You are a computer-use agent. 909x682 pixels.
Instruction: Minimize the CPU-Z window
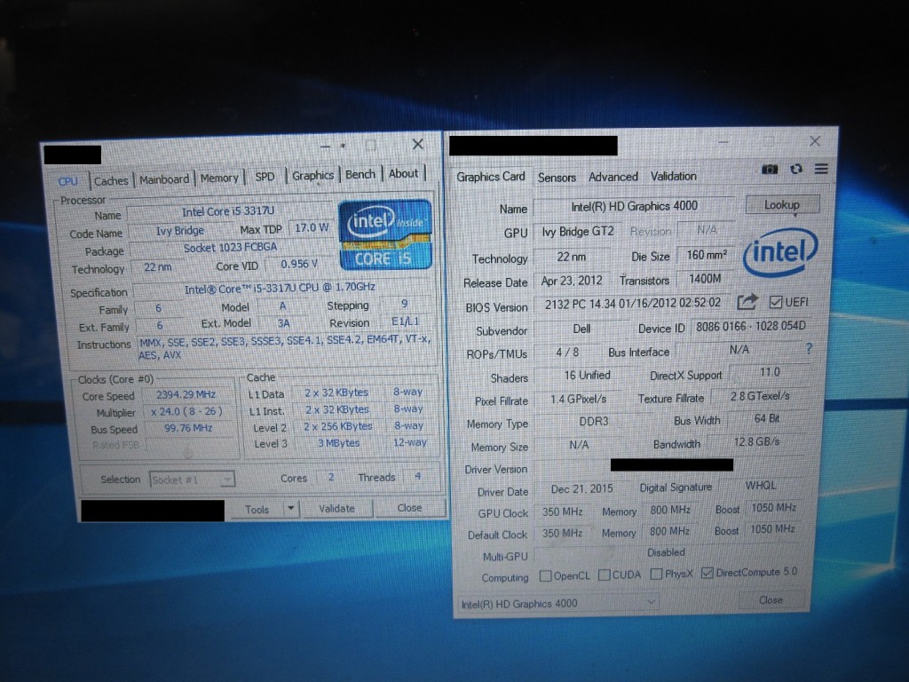click(325, 147)
